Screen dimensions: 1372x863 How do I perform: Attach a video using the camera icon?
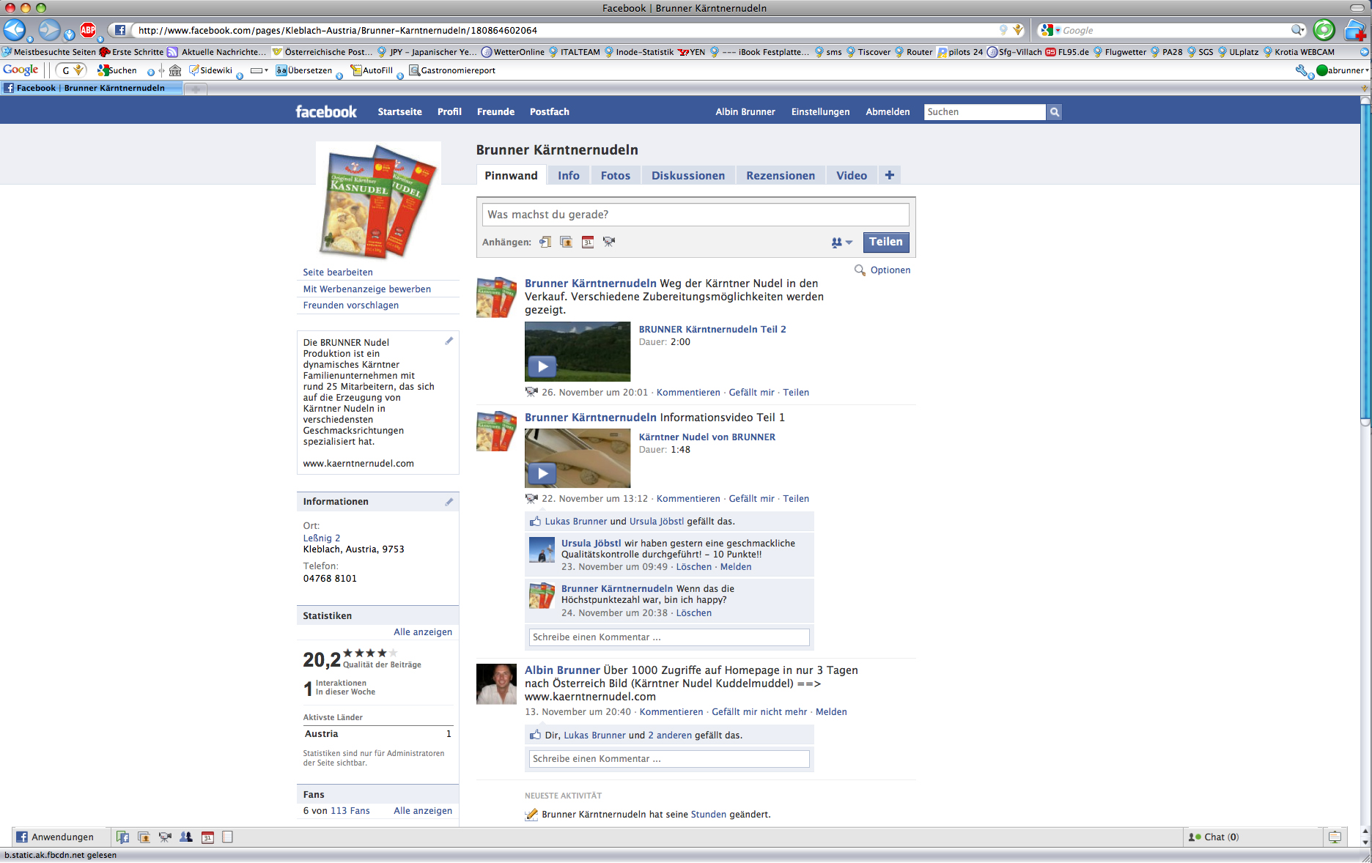pos(609,242)
